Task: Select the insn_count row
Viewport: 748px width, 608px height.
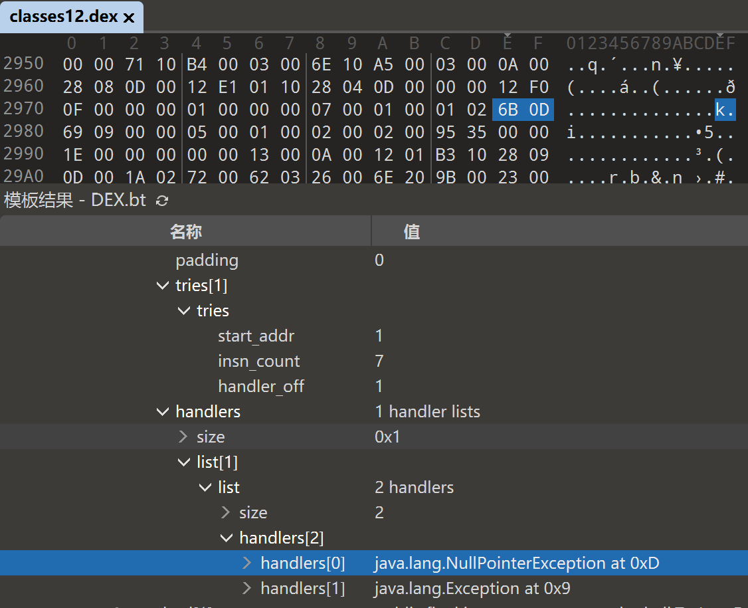Action: [374, 361]
